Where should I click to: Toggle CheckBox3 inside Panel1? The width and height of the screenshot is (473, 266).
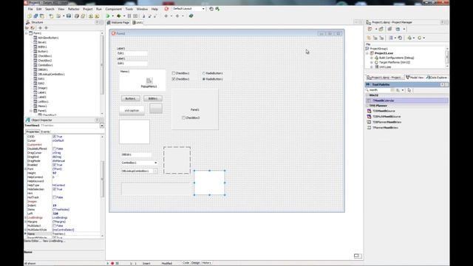[x=183, y=117]
